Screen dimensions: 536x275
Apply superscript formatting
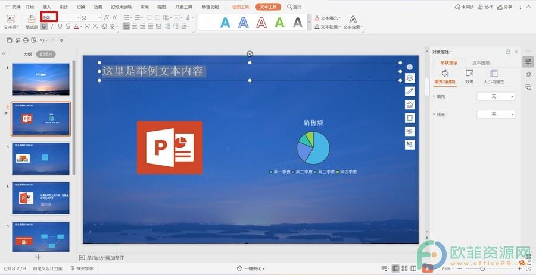click(x=87, y=26)
